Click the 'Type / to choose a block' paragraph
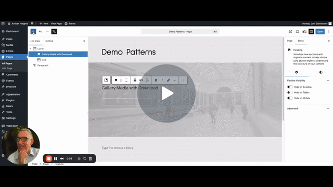This screenshot has height=187, width=333. [118, 148]
